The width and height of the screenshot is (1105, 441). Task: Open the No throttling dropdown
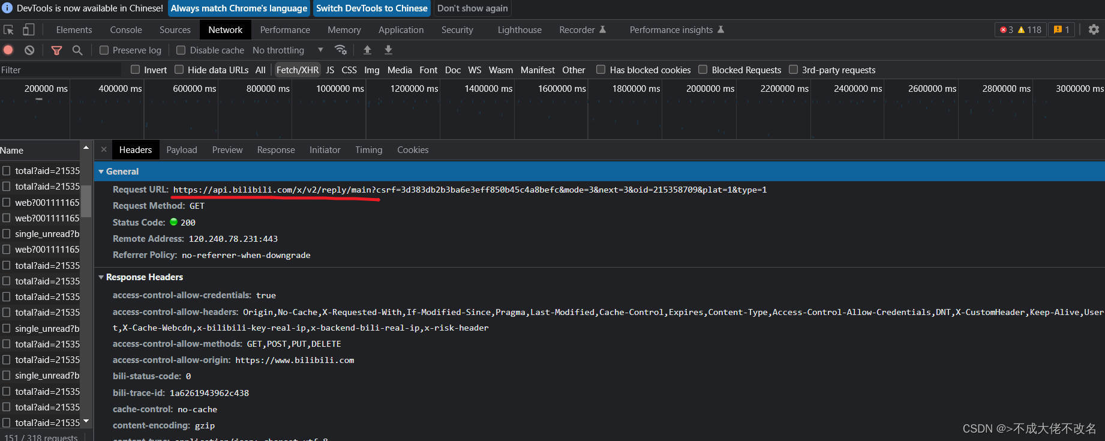287,50
